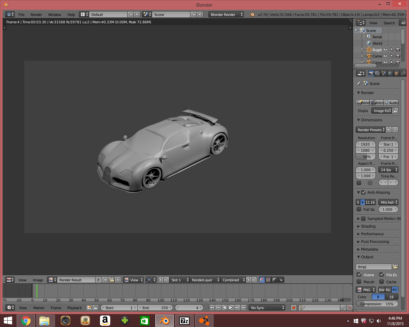409x327 pixels.
Task: Show alpha channel only display icon
Action: (274, 280)
